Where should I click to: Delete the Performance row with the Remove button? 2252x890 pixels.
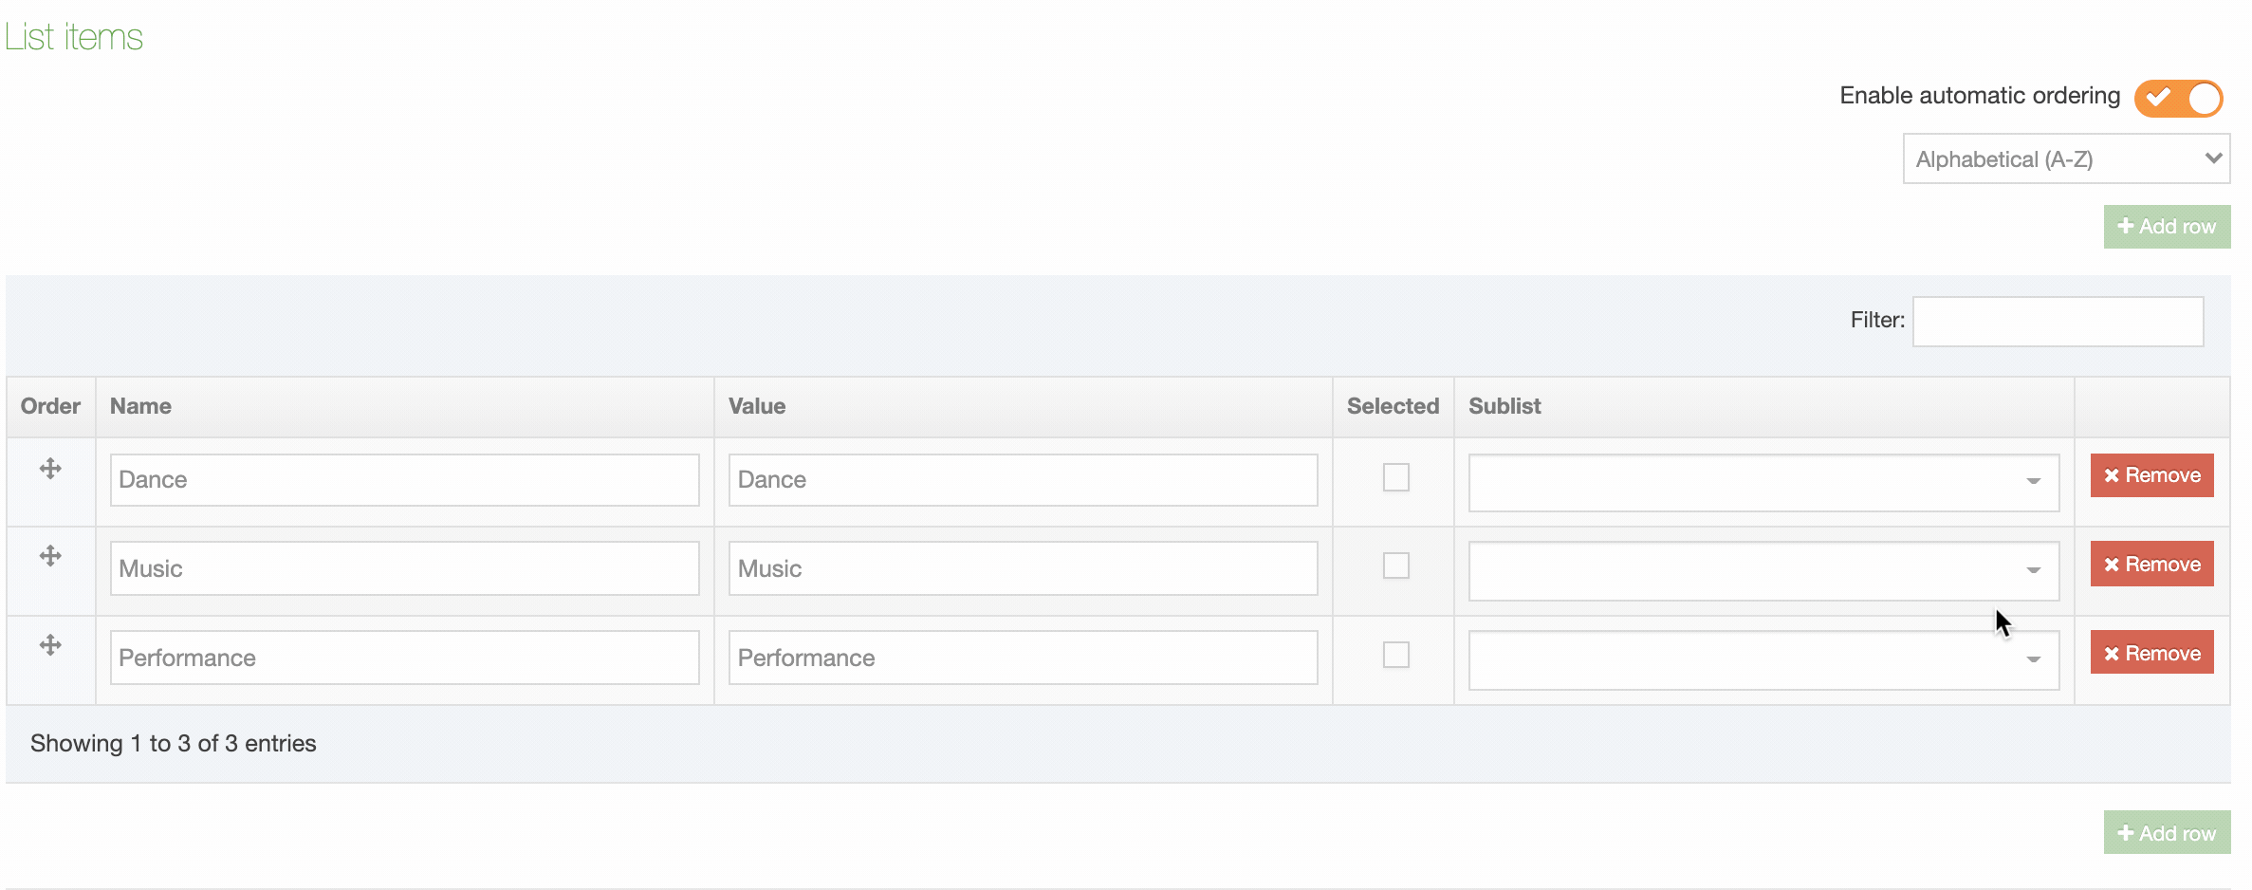(x=2150, y=654)
